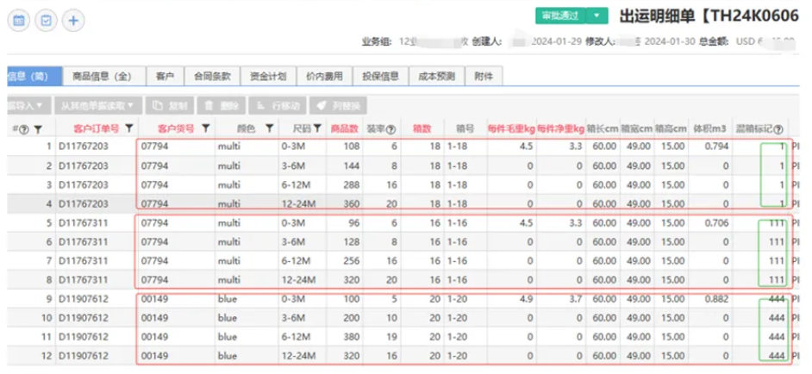This screenshot has height=374, width=812.
Task: Click the filter icon in the # column
Action: (x=37, y=129)
